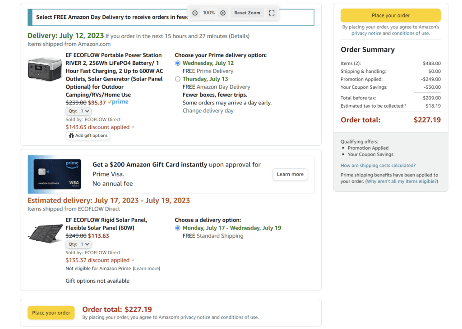
Task: Open conditions of use link in sidebar
Action: point(410,33)
